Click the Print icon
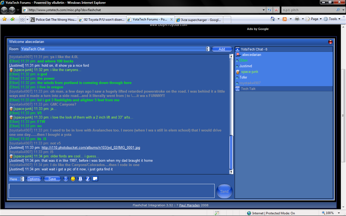This screenshot has width=346, height=216. click(297, 19)
